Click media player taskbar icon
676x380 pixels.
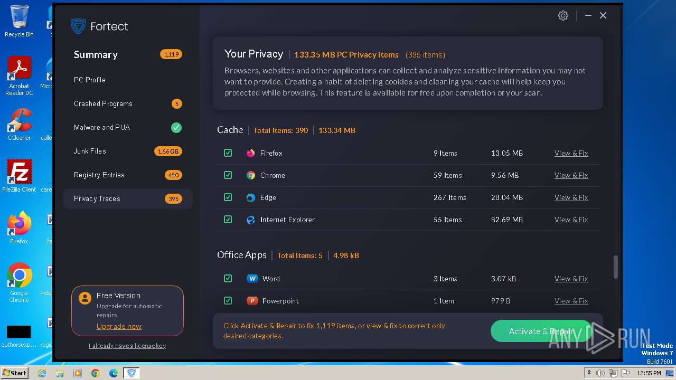78,373
